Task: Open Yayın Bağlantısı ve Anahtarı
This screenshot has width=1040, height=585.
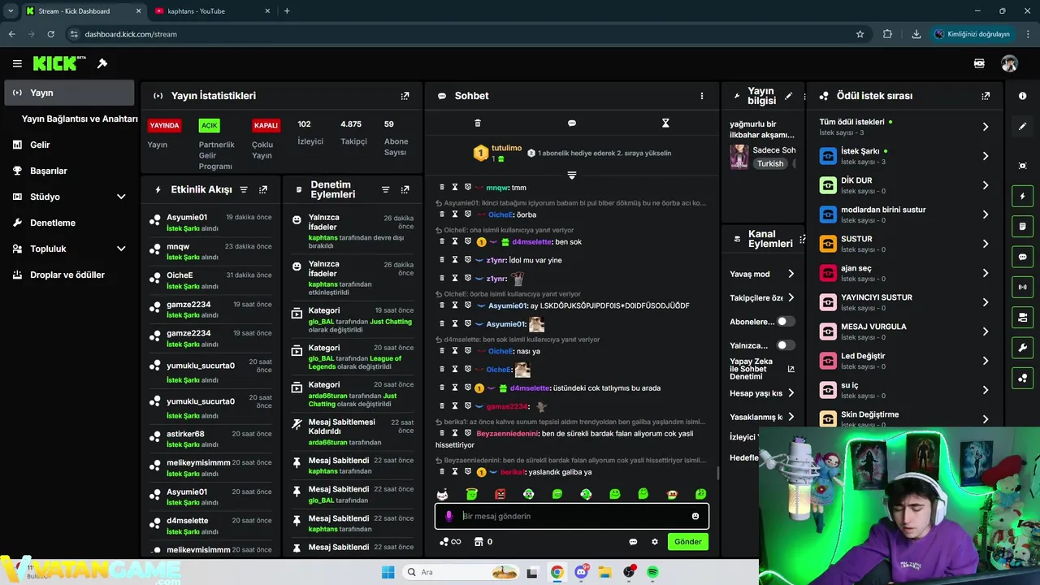Action: click(80, 119)
